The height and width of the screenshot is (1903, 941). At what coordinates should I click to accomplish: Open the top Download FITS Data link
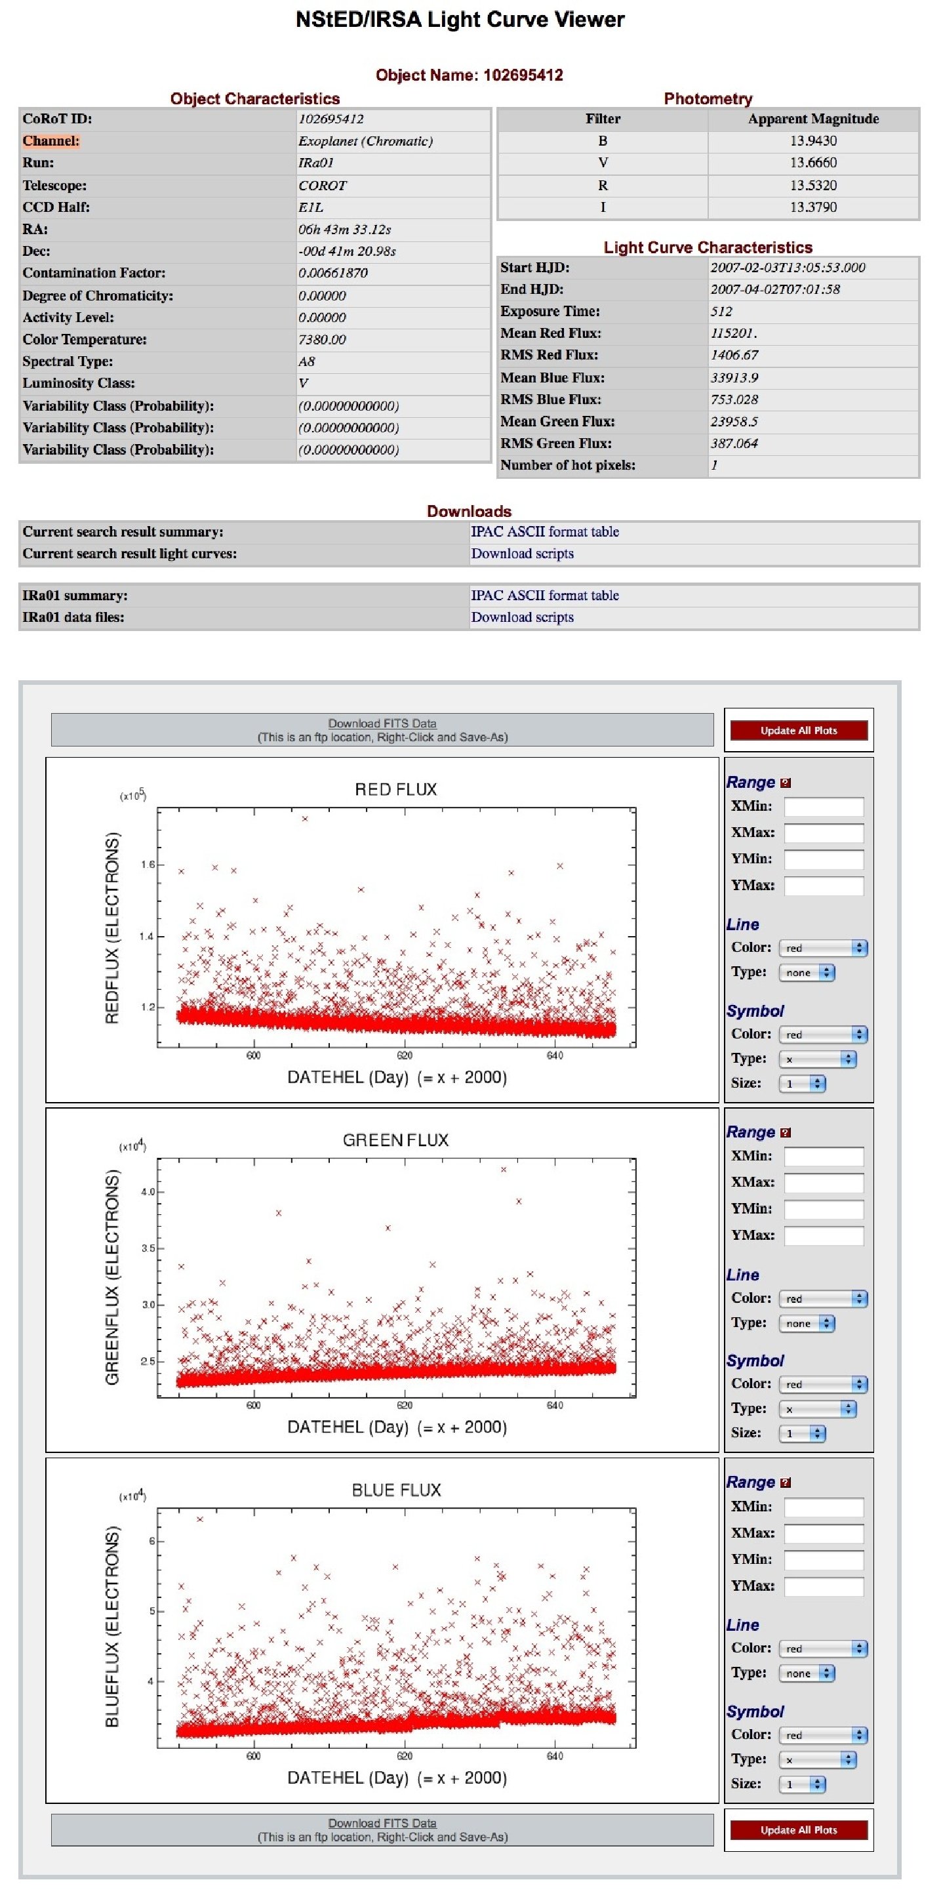(x=382, y=724)
